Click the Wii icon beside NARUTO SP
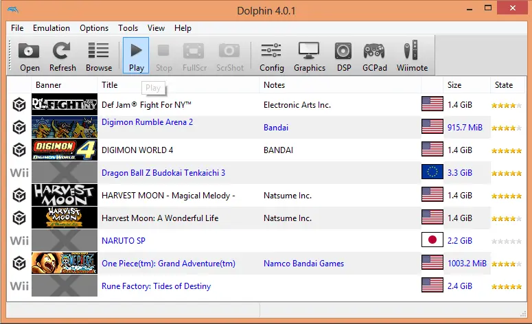 (19, 240)
